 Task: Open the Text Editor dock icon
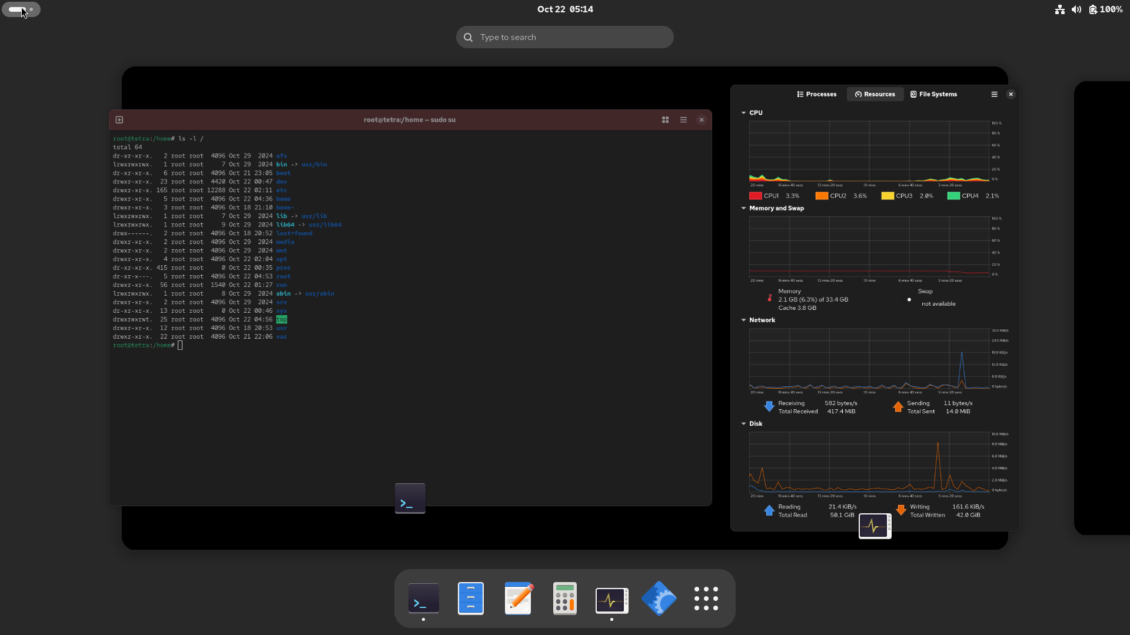click(x=518, y=599)
